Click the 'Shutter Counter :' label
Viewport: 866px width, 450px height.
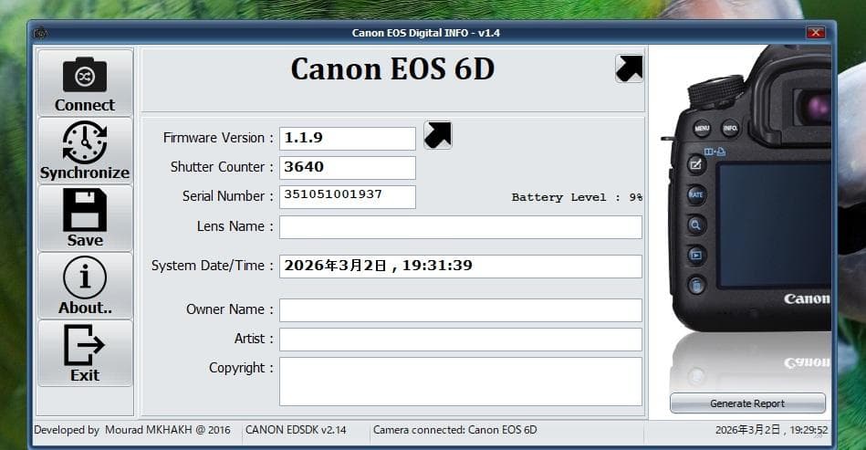point(222,167)
